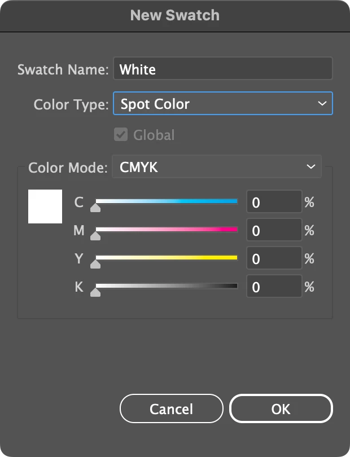Click the Black (K) slider track

pyautogui.click(x=167, y=287)
